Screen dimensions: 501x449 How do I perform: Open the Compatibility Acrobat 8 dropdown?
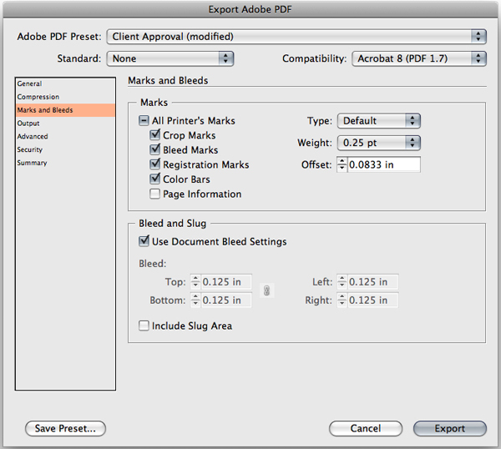(x=419, y=58)
